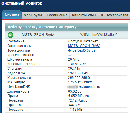Open the Соединения tab
The height and width of the screenshot is (113, 130).
[x=57, y=15]
